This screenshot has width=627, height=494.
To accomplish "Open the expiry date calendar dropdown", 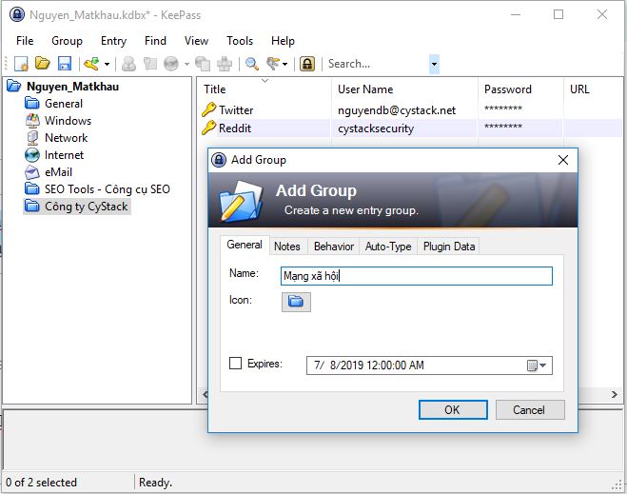I will pyautogui.click(x=537, y=366).
